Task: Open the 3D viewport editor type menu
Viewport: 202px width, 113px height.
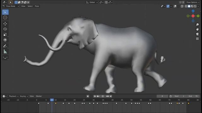Action: click(x=5, y=2)
